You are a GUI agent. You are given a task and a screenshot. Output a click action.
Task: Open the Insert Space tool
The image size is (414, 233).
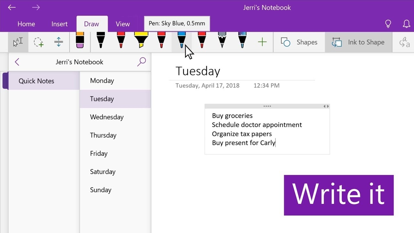(59, 42)
